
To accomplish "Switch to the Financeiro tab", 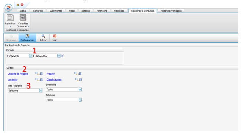I will pos(102,11).
